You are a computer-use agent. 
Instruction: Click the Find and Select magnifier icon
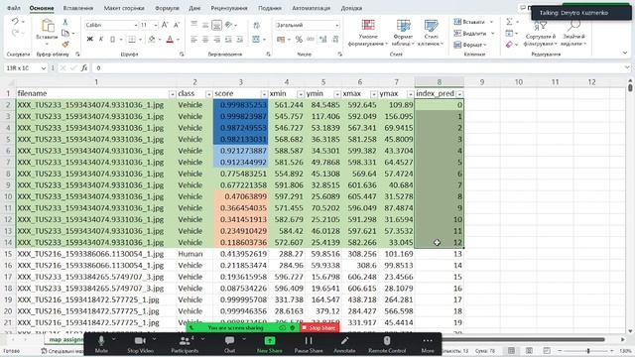pos(573,26)
